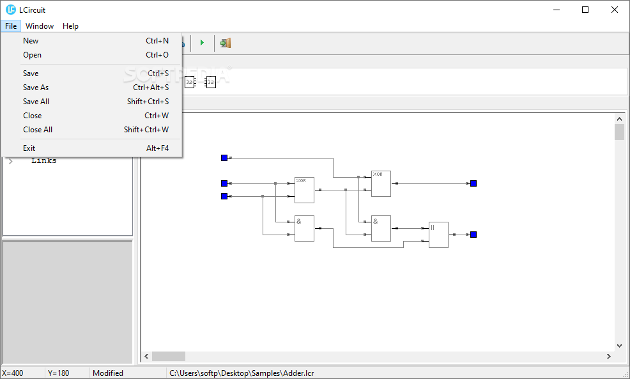The height and width of the screenshot is (379, 630).
Task: Choose Save from File menu
Action: point(91,73)
